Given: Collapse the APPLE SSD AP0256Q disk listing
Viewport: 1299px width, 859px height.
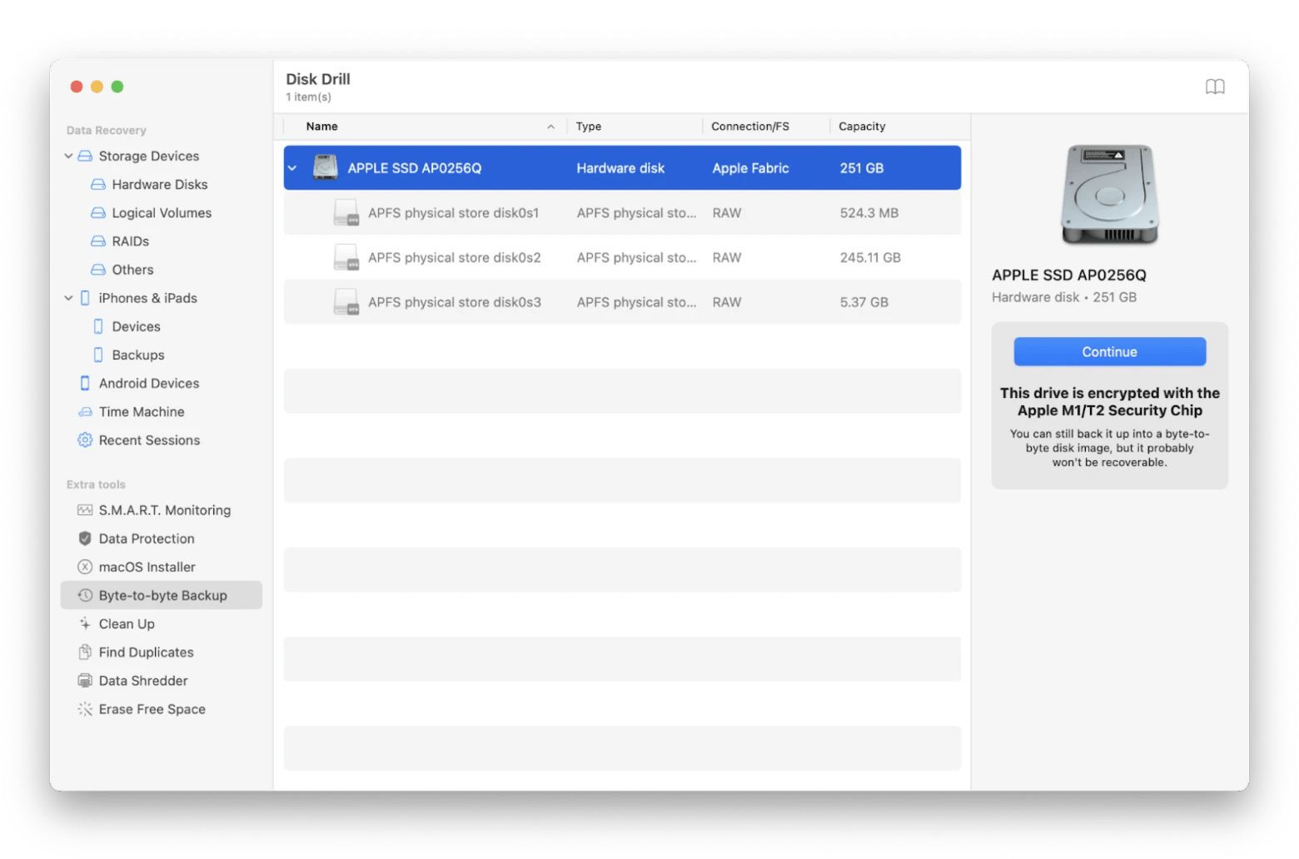Looking at the screenshot, I should coord(292,167).
